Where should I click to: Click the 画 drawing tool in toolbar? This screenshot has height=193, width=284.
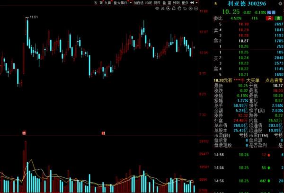coord(169,3)
